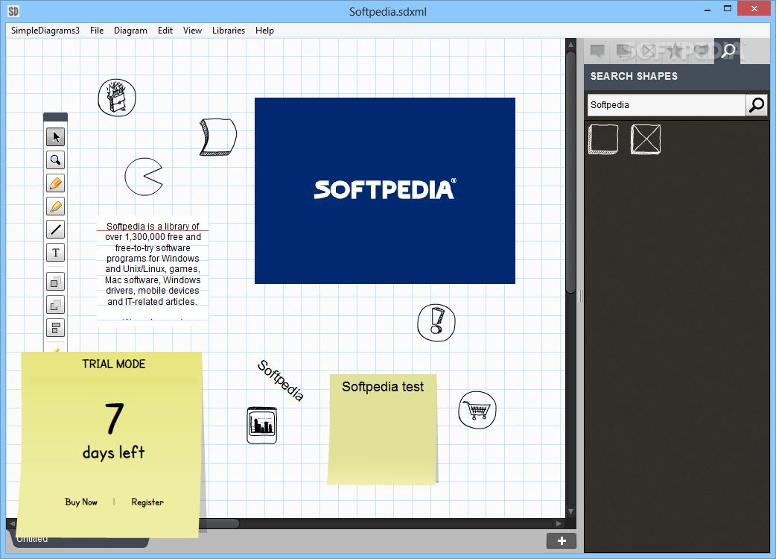776x559 pixels.
Task: Select the bar chart tablet shape
Action: [262, 426]
